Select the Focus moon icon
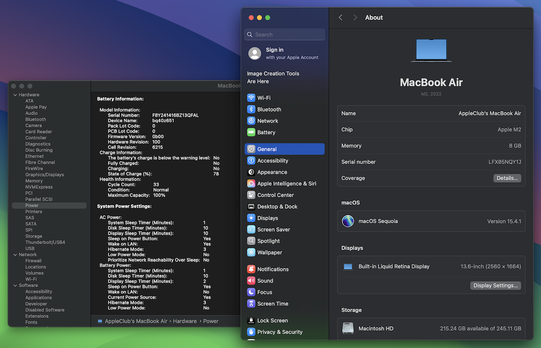 pyautogui.click(x=251, y=292)
